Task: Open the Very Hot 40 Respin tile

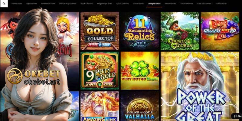Action: (140, 71)
